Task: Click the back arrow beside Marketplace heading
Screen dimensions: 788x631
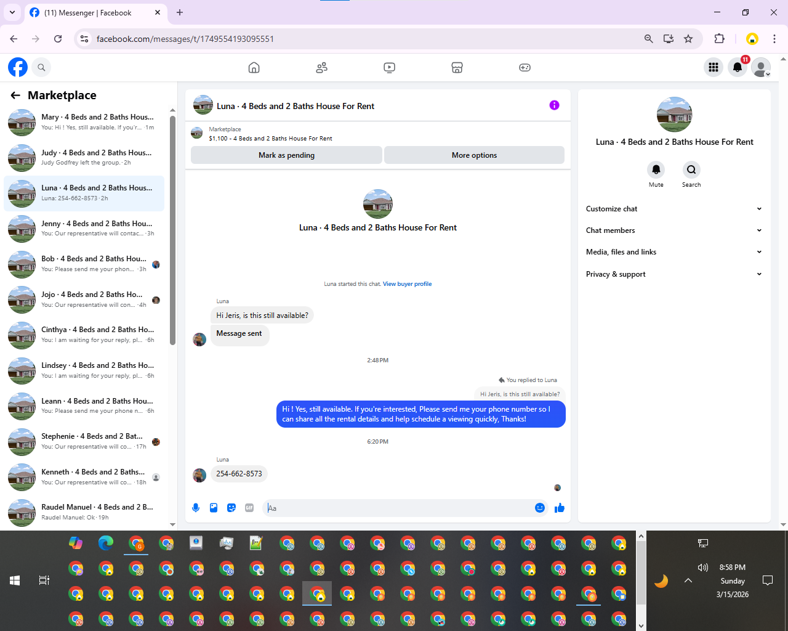Action: (15, 95)
